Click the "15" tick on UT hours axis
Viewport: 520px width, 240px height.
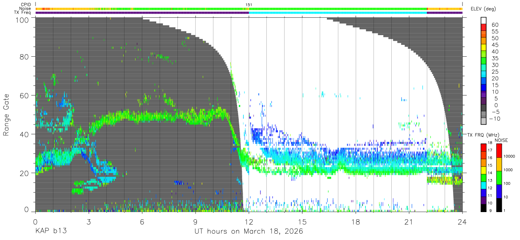pyautogui.click(x=302, y=222)
